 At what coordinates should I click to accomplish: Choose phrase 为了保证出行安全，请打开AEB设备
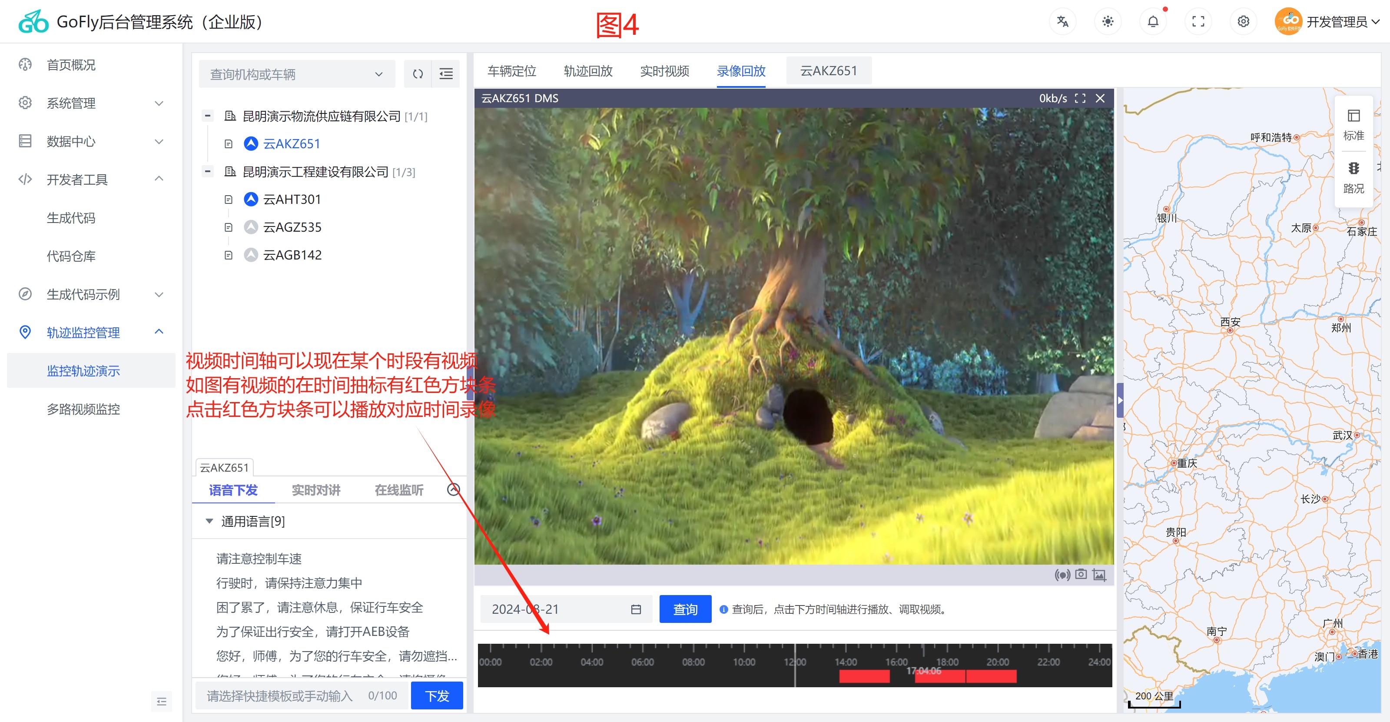[313, 631]
